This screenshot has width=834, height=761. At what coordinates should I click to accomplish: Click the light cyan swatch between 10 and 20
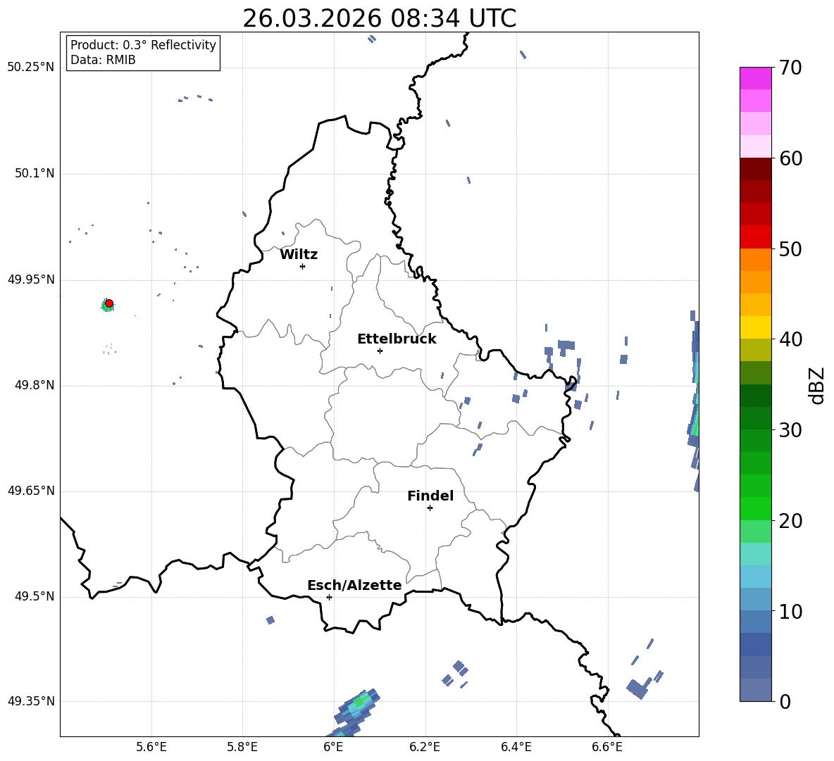point(755,554)
